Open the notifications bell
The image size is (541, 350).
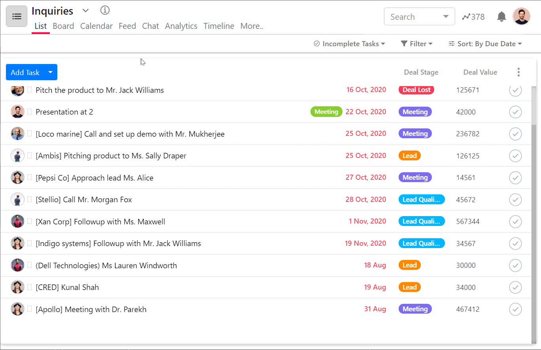click(501, 17)
